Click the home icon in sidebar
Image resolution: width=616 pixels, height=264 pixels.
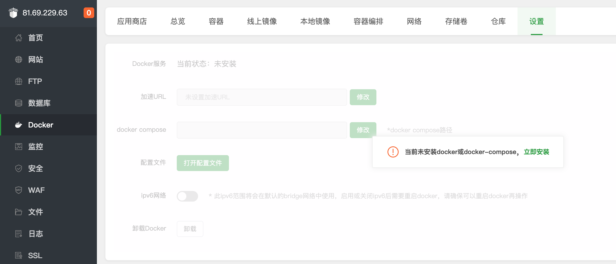click(19, 38)
